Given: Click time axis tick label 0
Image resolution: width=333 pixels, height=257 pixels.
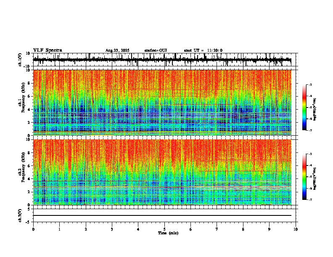Looking at the screenshot, I should (33, 229).
